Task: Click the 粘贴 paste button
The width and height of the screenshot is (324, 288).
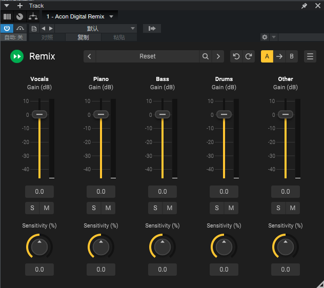Action: point(119,37)
